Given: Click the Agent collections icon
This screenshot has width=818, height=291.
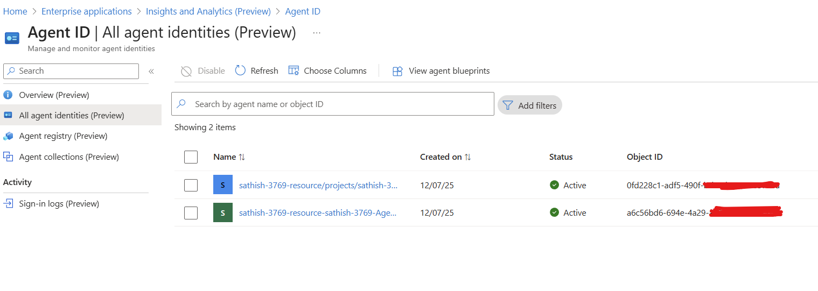Looking at the screenshot, I should click(x=8, y=157).
